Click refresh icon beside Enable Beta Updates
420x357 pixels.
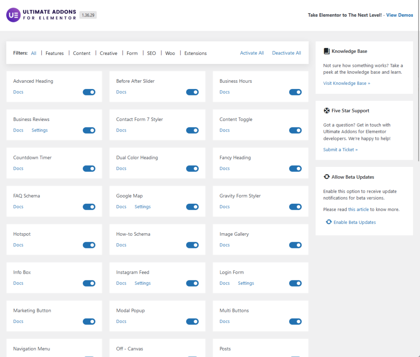(x=329, y=222)
